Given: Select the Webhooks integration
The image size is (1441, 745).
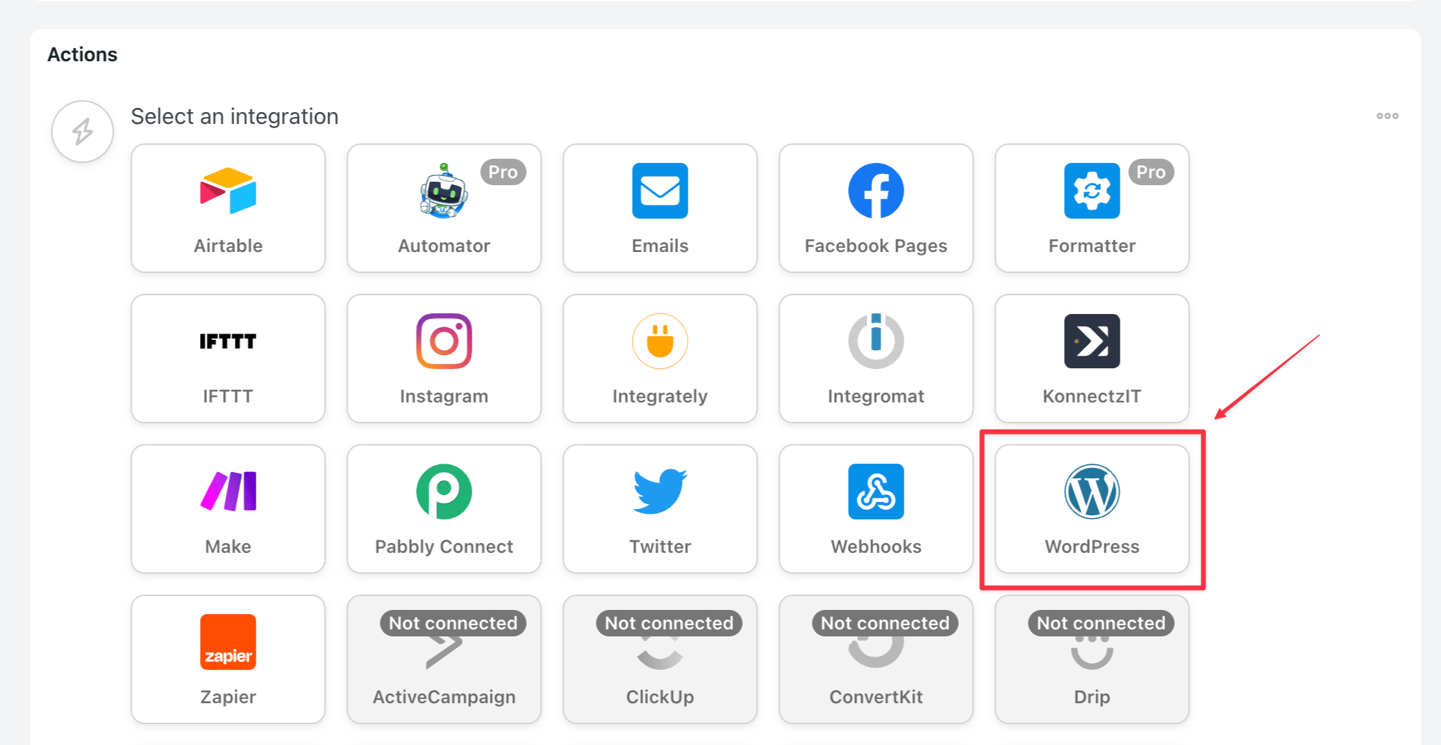Looking at the screenshot, I should pyautogui.click(x=876, y=509).
